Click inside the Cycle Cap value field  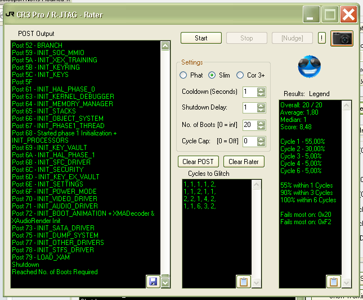click(x=248, y=142)
